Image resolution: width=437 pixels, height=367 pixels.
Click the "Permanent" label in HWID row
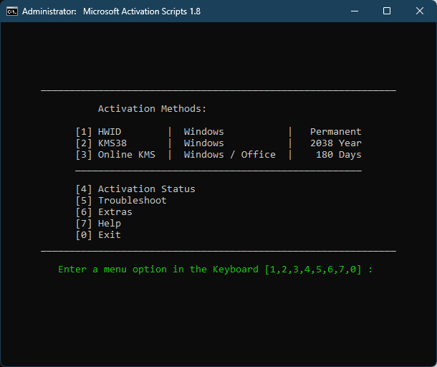[x=335, y=132]
